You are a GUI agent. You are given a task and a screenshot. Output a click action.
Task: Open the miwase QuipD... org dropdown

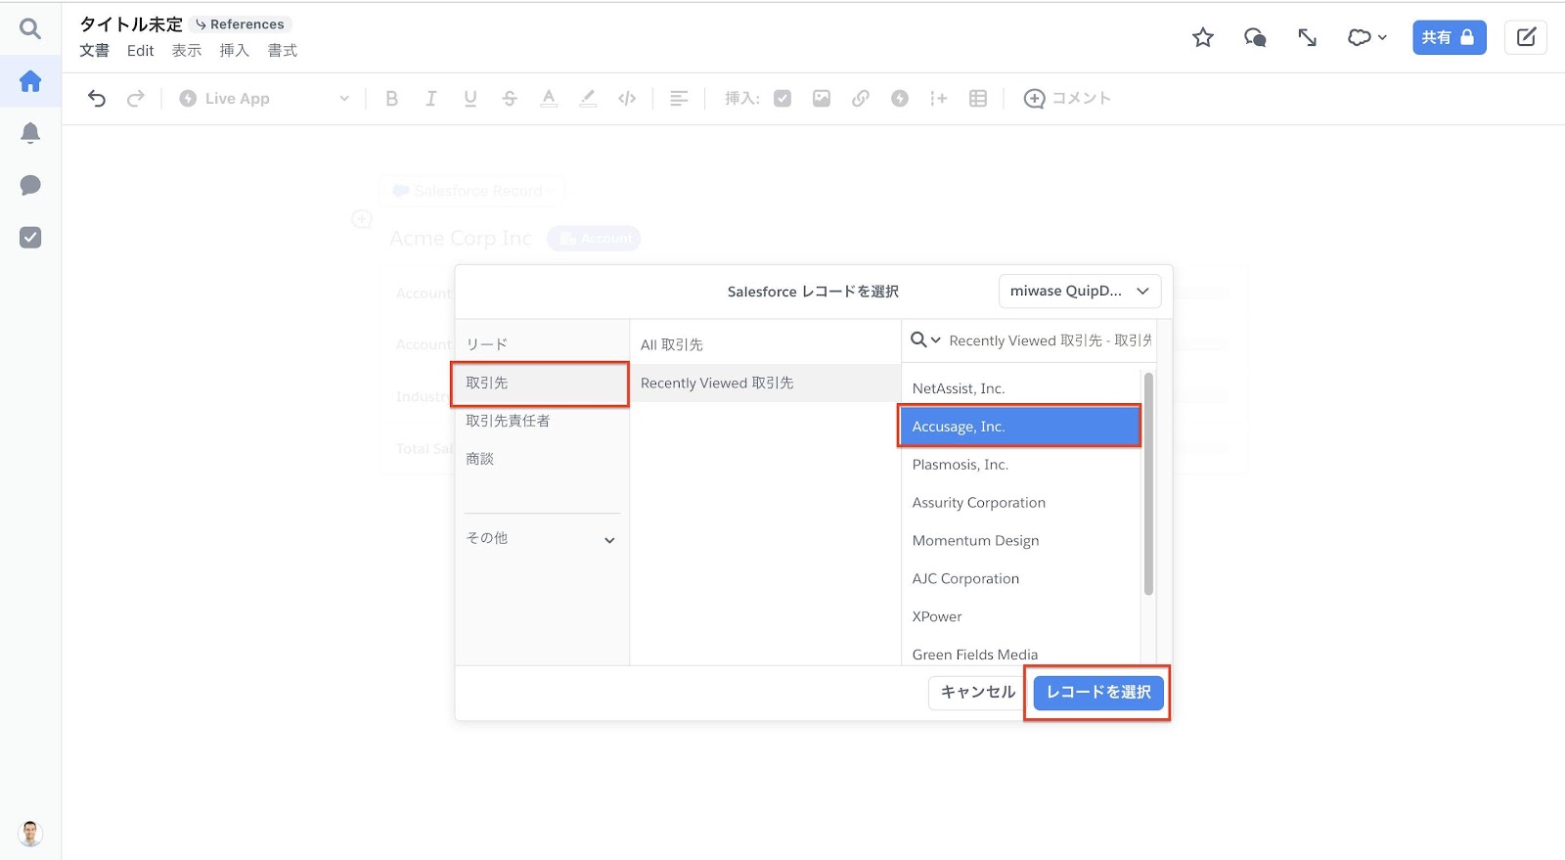point(1080,291)
